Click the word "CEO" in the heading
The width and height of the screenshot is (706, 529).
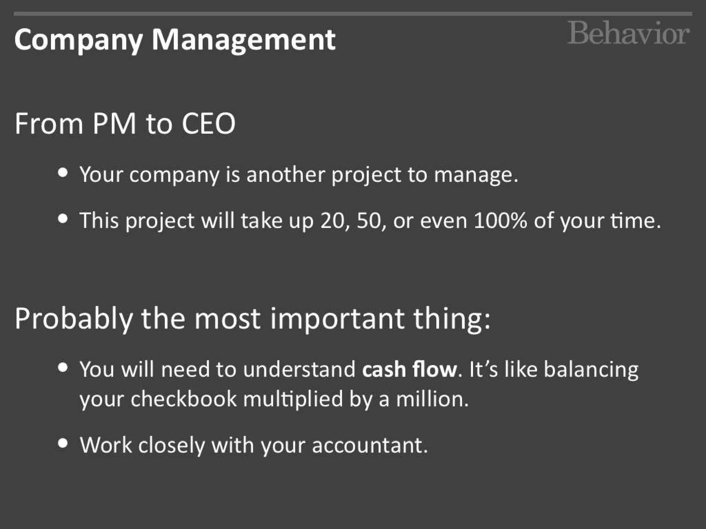pyautogui.click(x=209, y=123)
